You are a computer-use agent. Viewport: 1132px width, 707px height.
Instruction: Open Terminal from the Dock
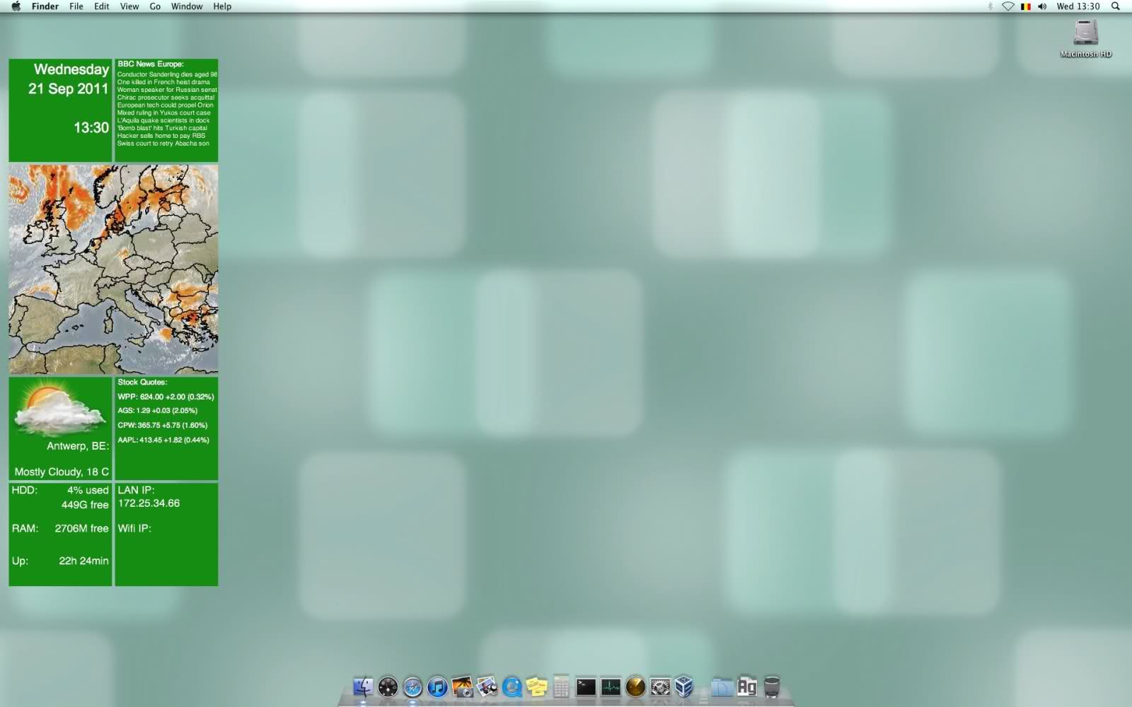pyautogui.click(x=586, y=686)
